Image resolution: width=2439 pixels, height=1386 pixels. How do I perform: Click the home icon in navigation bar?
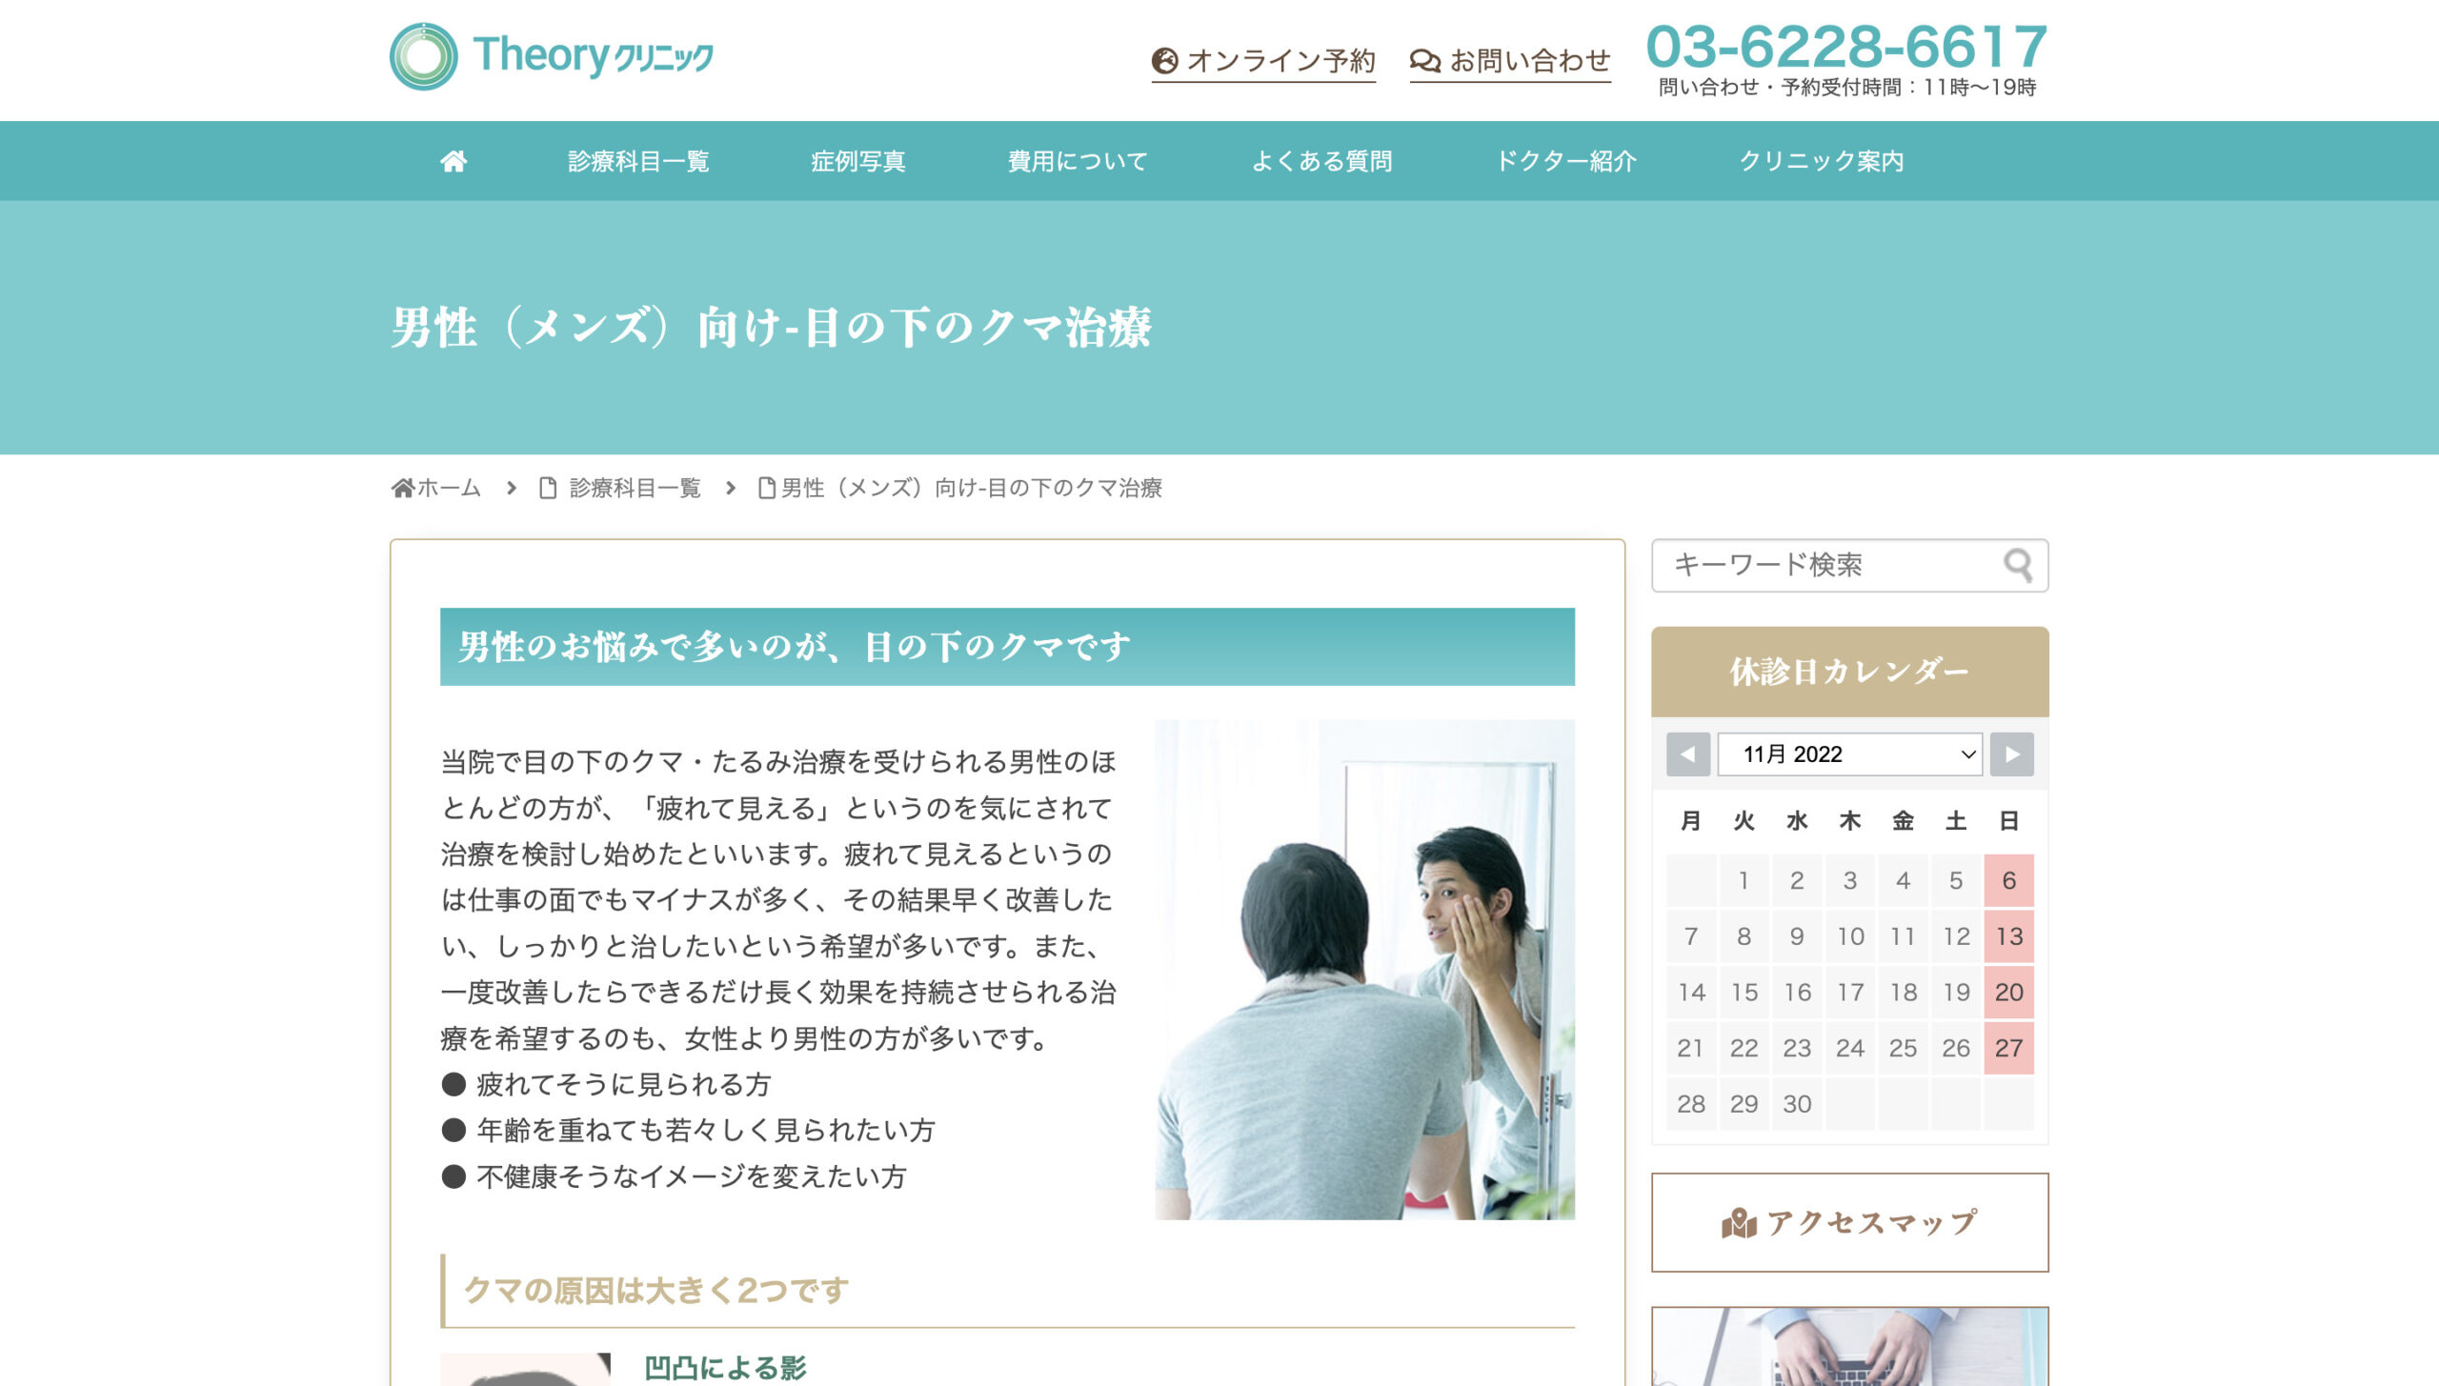(x=454, y=161)
